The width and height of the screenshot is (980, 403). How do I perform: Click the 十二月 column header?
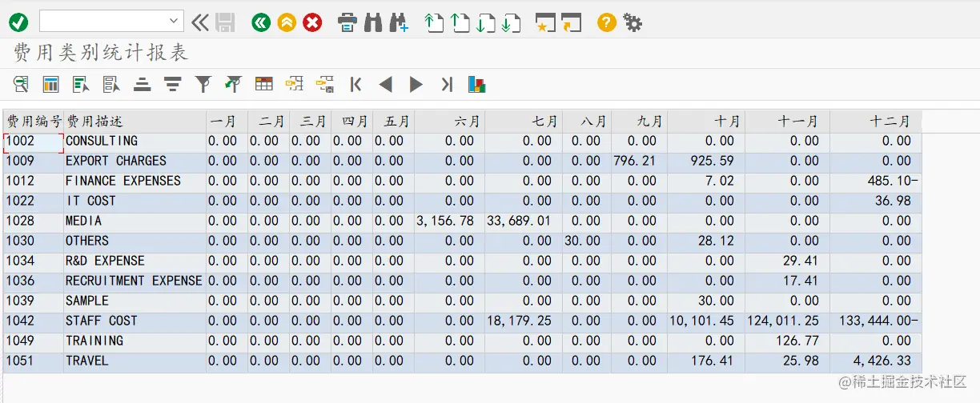(x=876, y=122)
